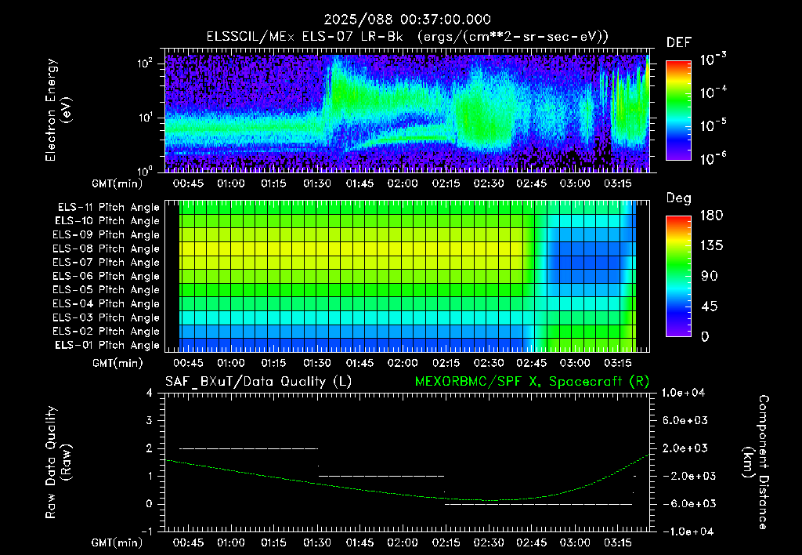Click 02:30 on the spectrogram time axis
Viewport: 802px width, 555px height.
pos(489,183)
